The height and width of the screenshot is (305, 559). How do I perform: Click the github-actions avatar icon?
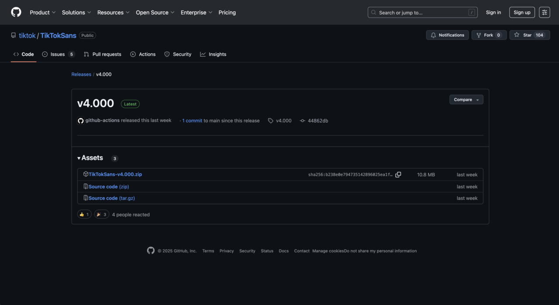point(80,121)
